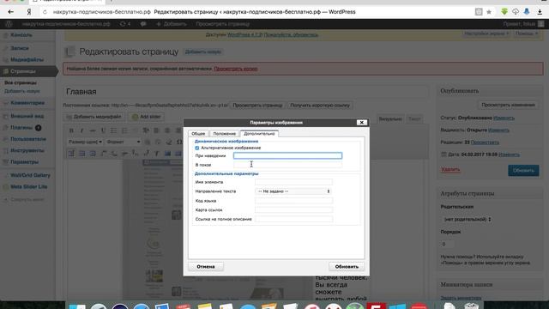Click the Получить короткую ссылку button
The image size is (549, 309).
click(320, 105)
